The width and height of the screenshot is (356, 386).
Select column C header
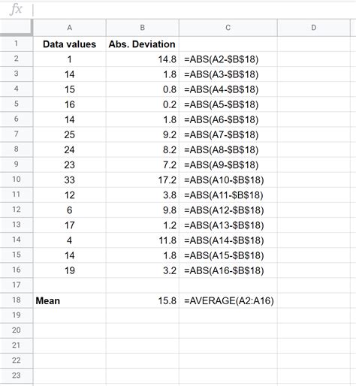(228, 28)
